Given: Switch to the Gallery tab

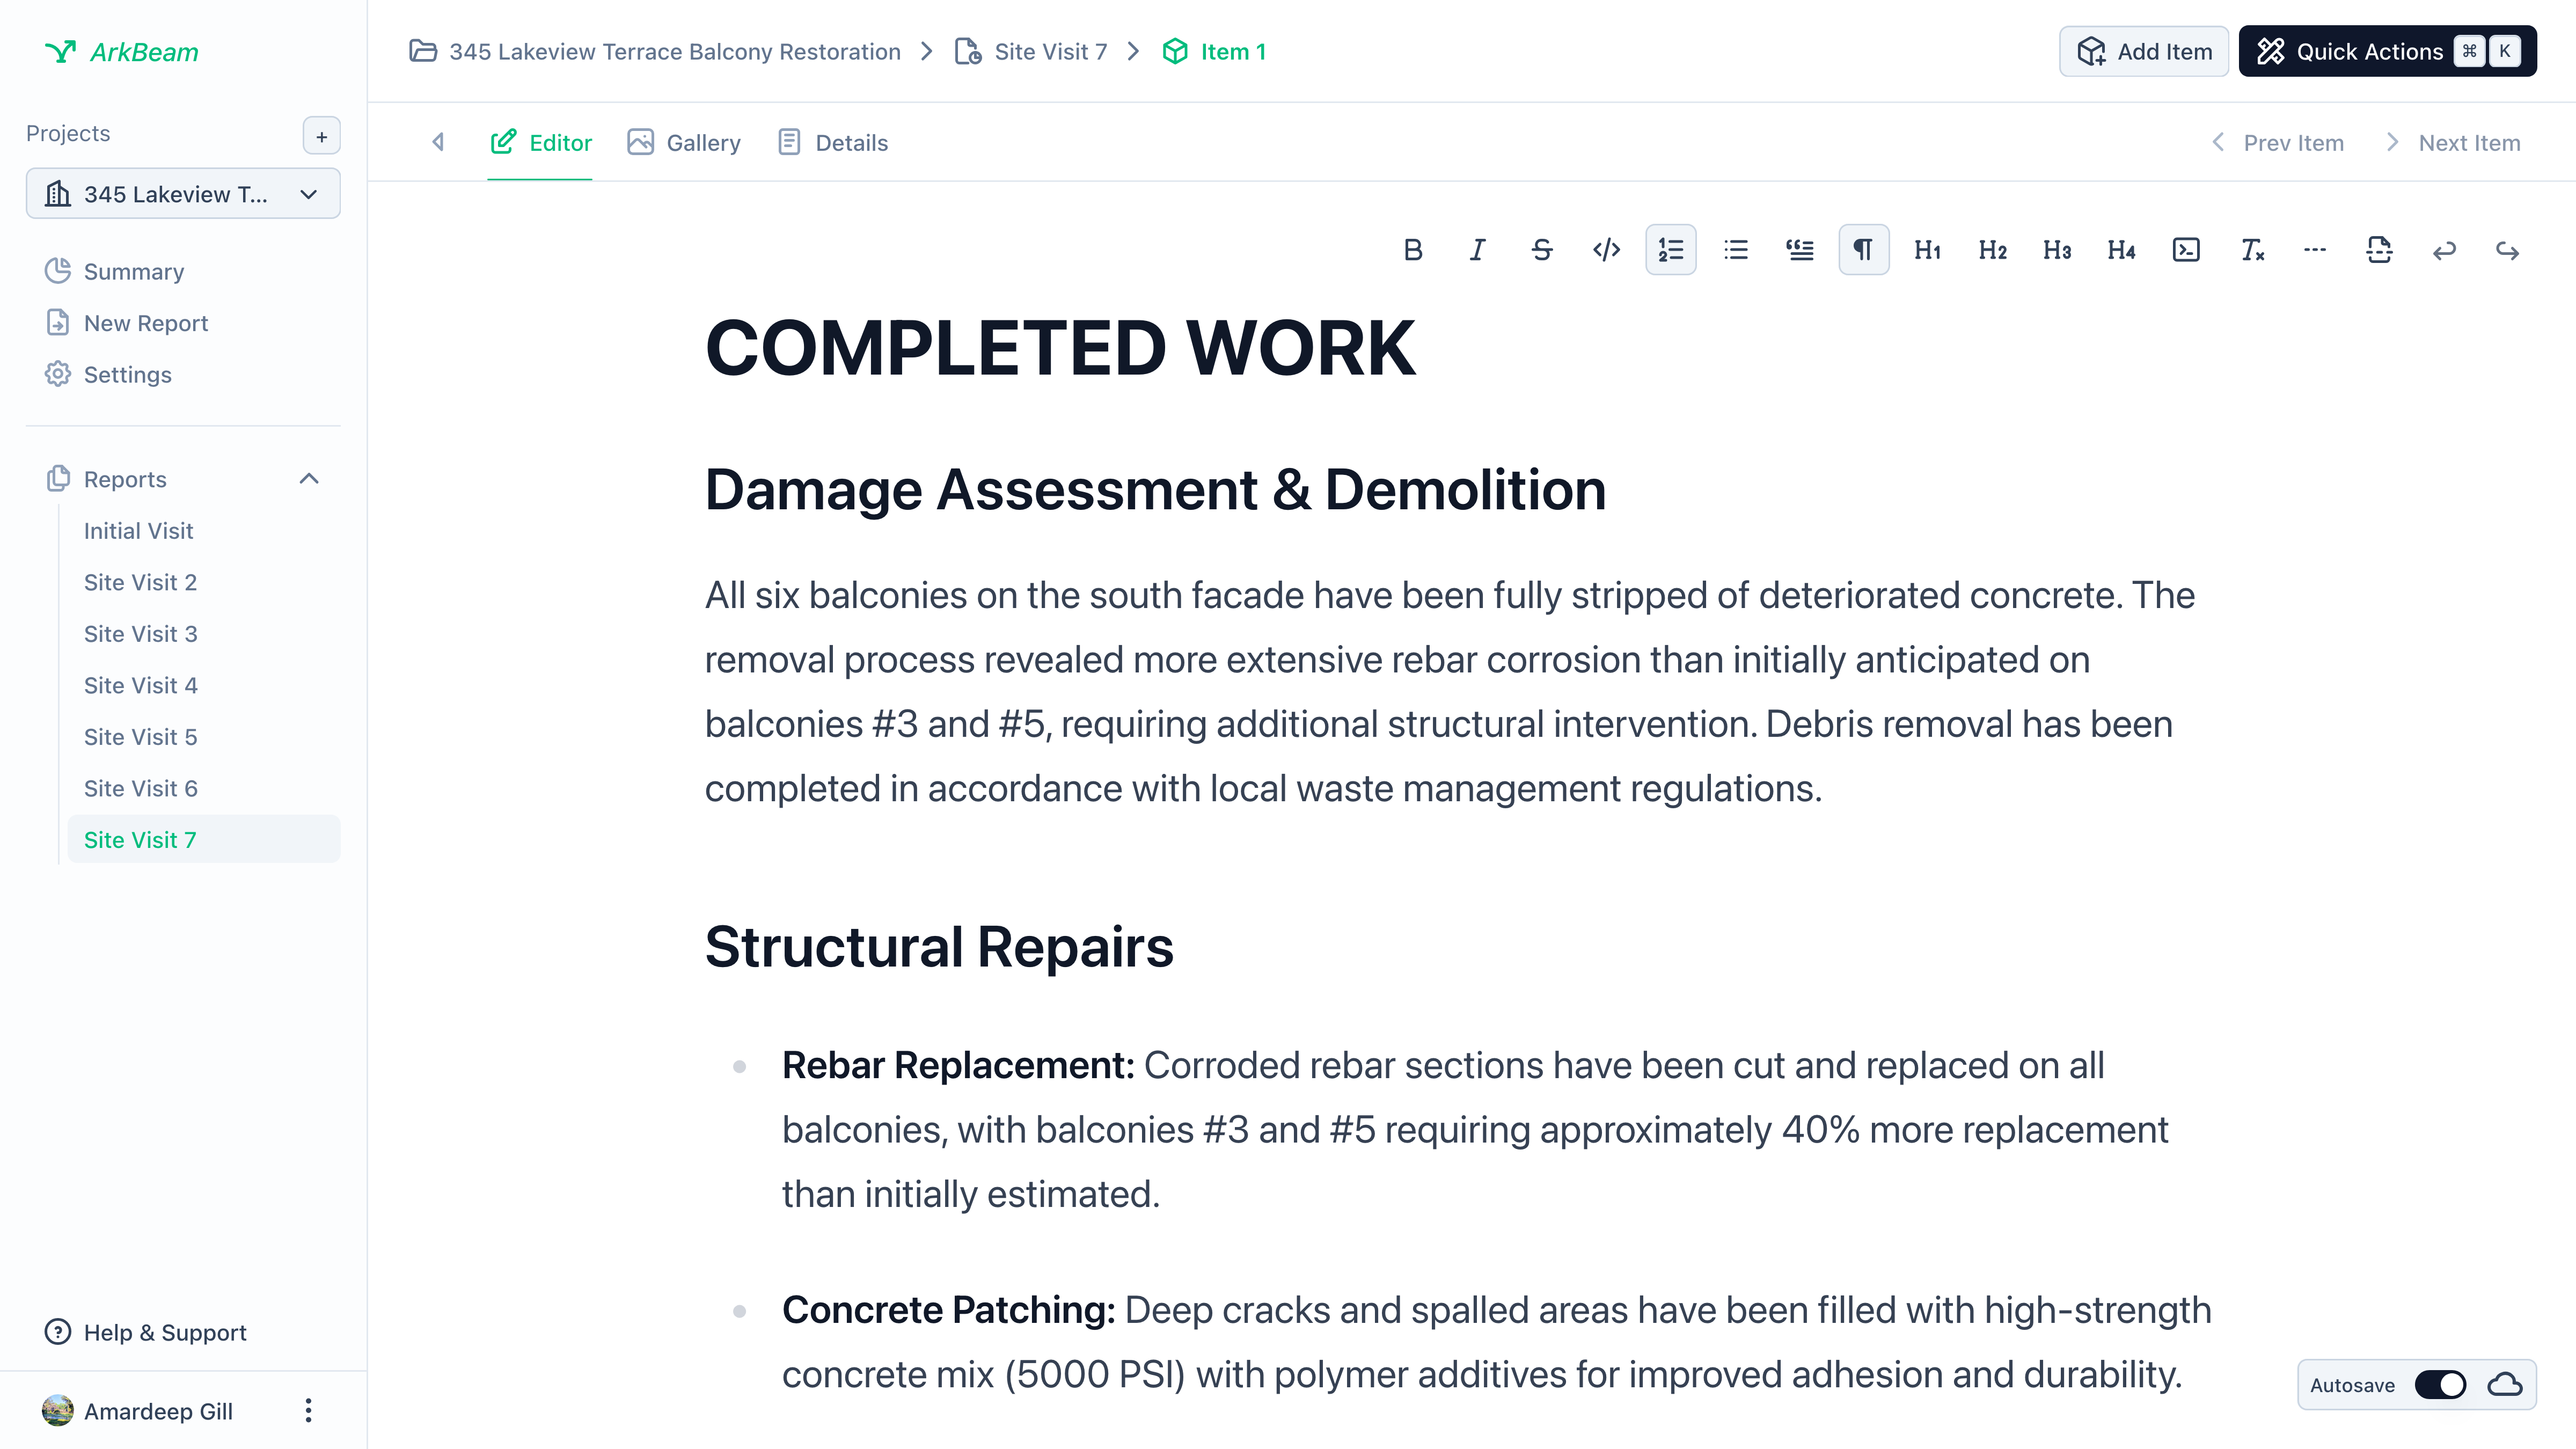Looking at the screenshot, I should point(684,143).
